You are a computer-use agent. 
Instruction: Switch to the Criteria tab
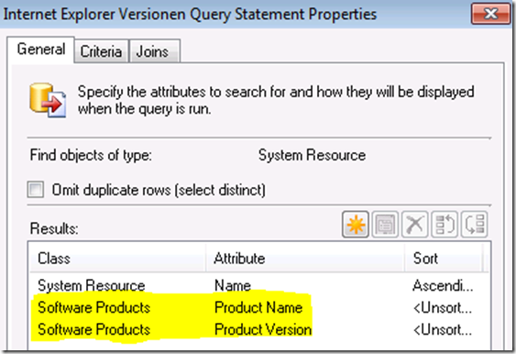click(101, 51)
